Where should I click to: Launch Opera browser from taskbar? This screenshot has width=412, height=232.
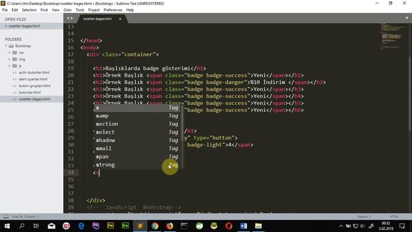[229, 226]
